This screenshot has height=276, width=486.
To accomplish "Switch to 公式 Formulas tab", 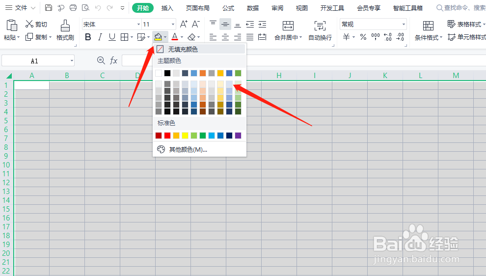I will [228, 8].
